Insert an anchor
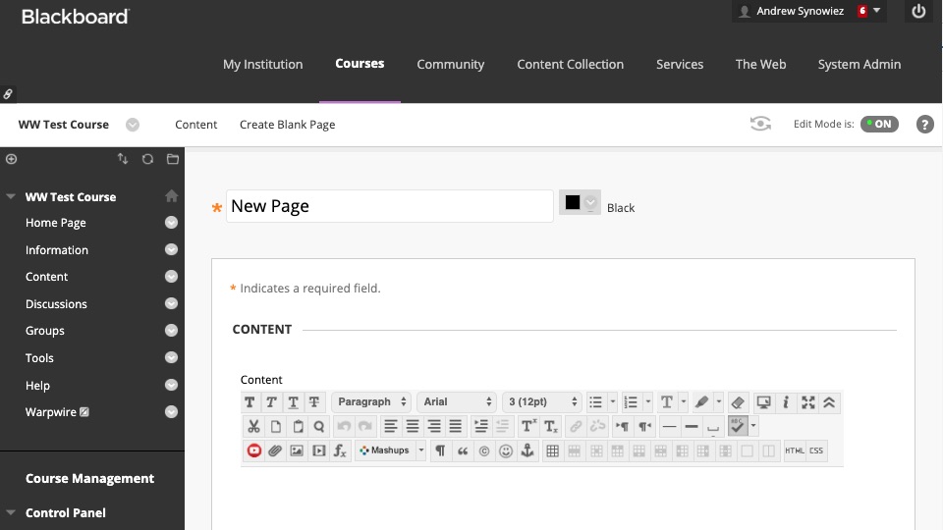The image size is (943, 530). tap(527, 450)
